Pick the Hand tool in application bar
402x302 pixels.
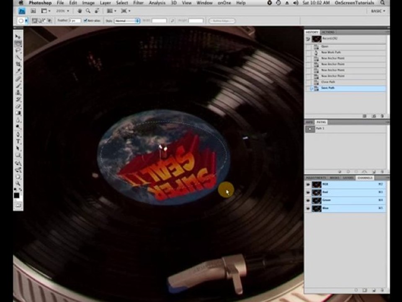click(x=80, y=11)
